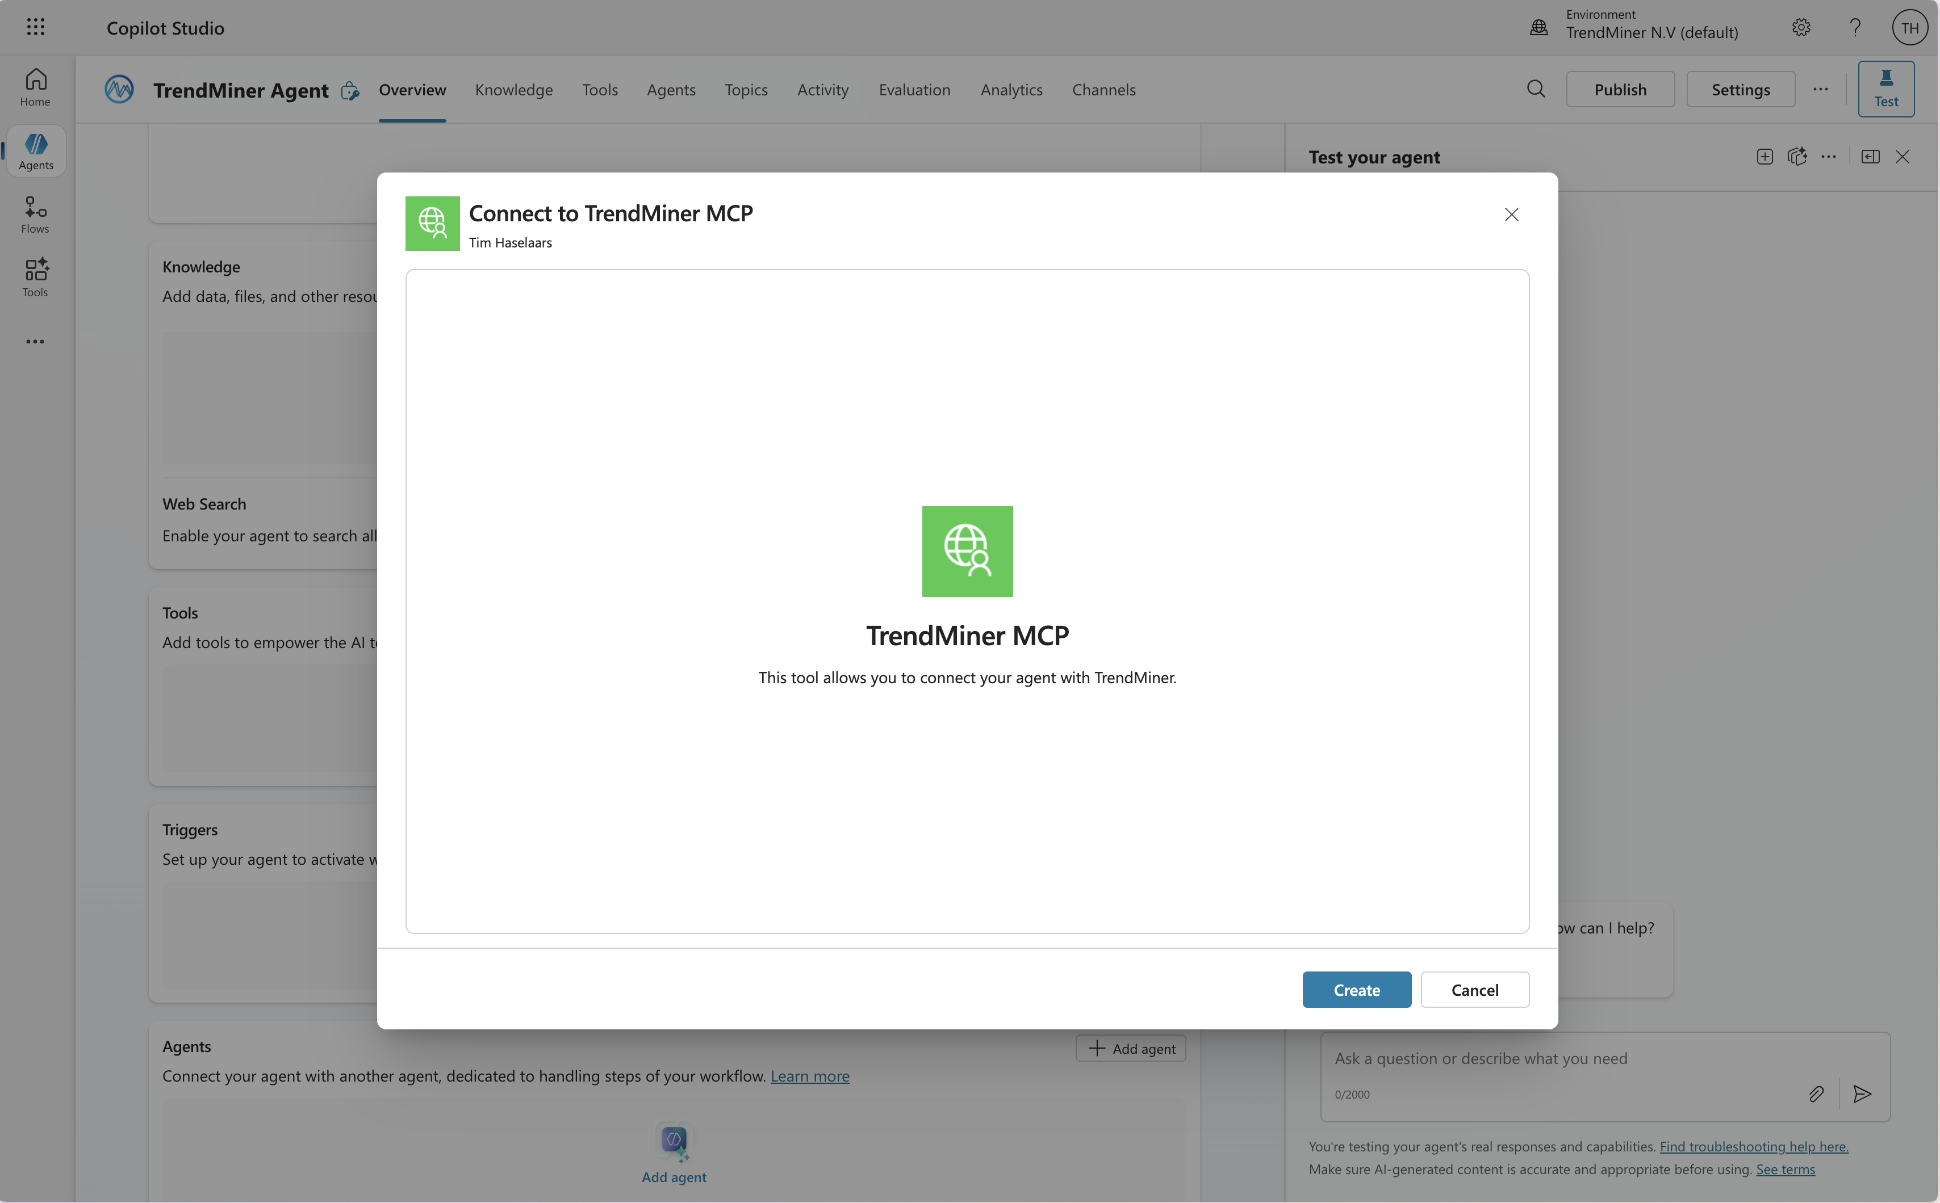Click the Create button
Image resolution: width=1940 pixels, height=1203 pixels.
point(1357,990)
